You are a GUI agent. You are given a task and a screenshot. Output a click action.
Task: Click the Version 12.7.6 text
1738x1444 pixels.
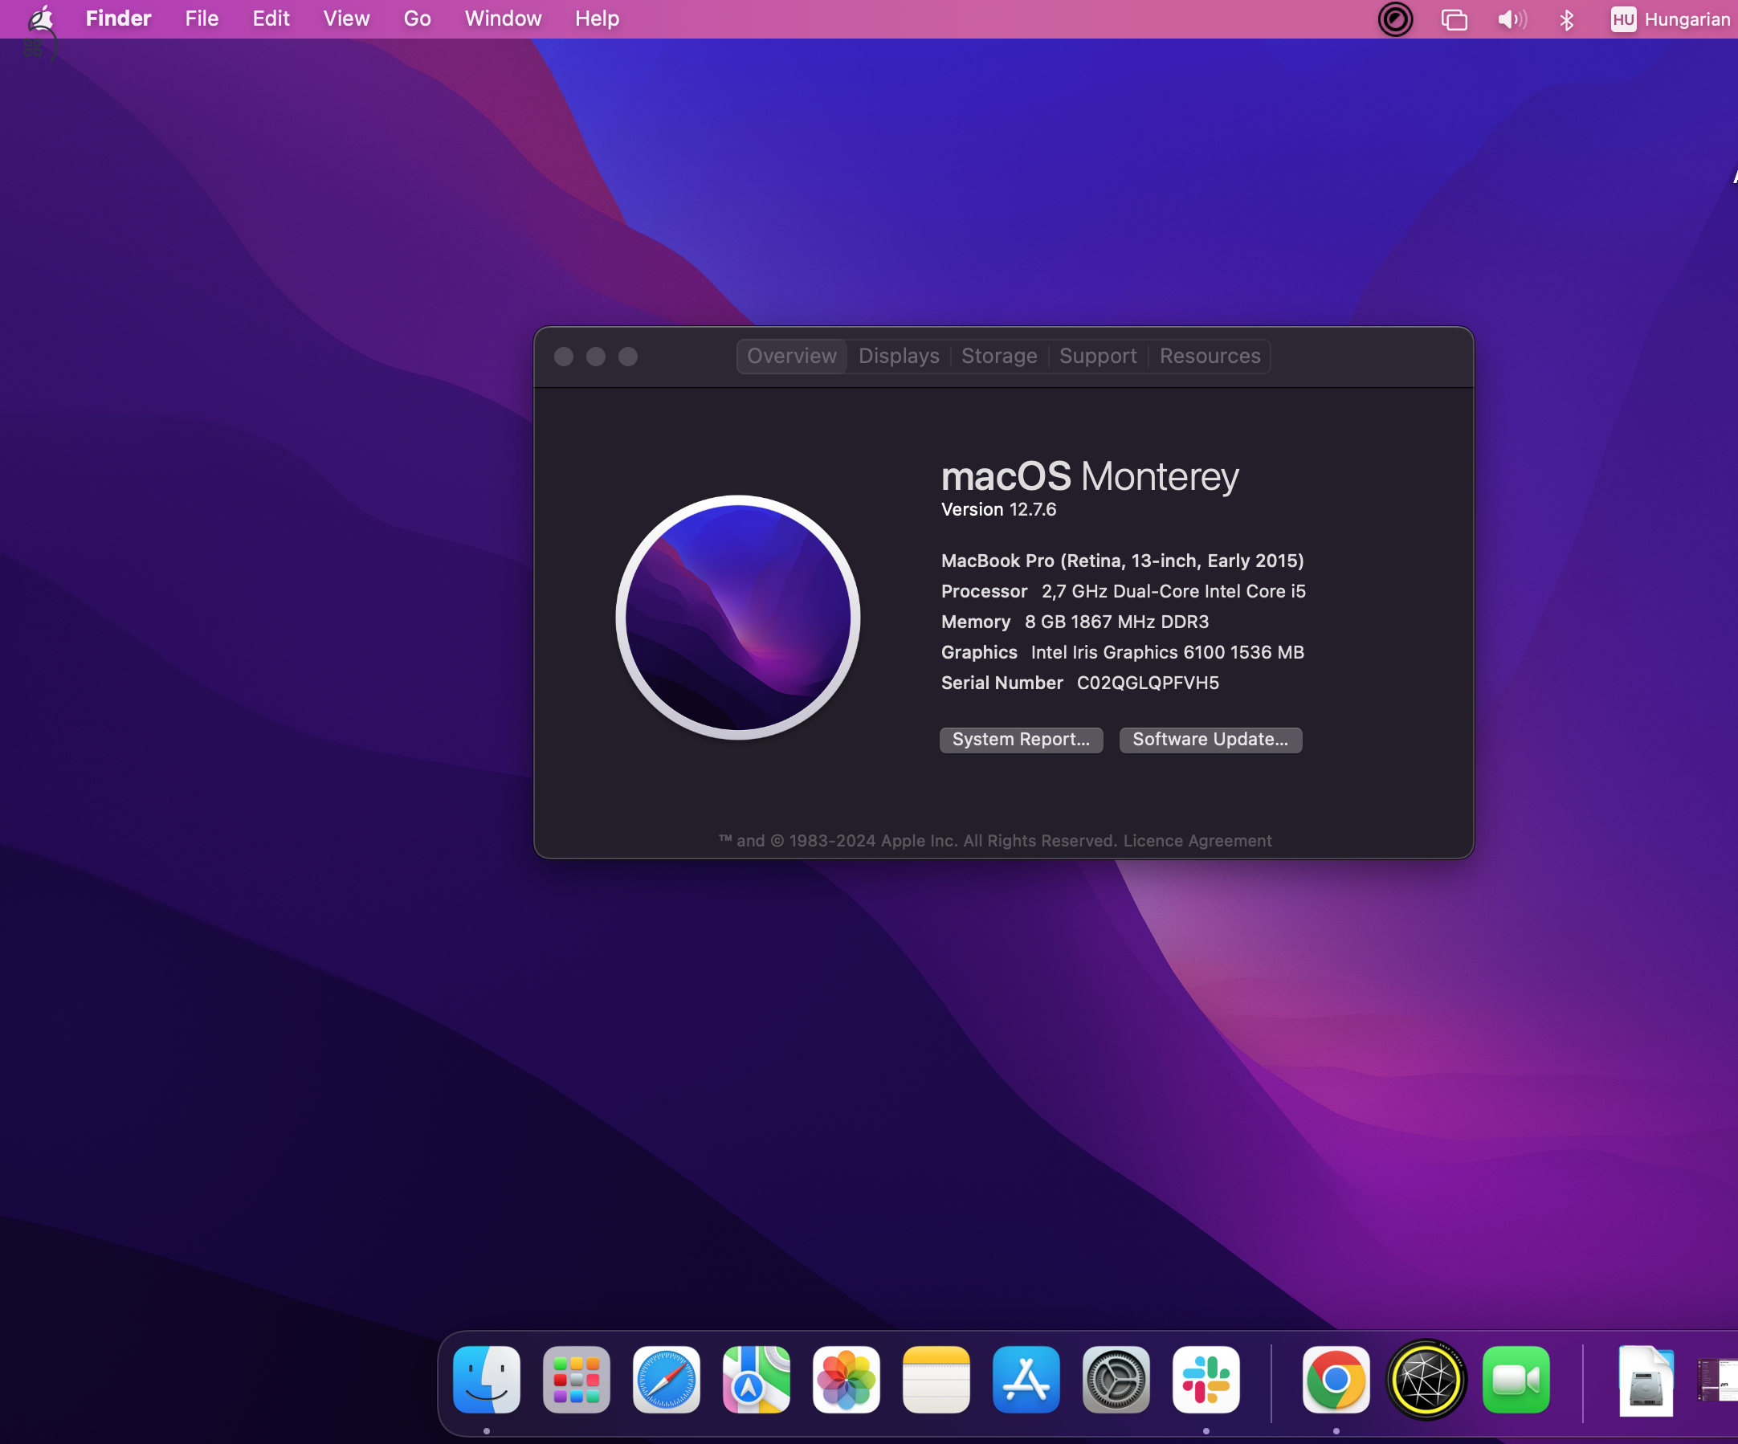(x=999, y=510)
